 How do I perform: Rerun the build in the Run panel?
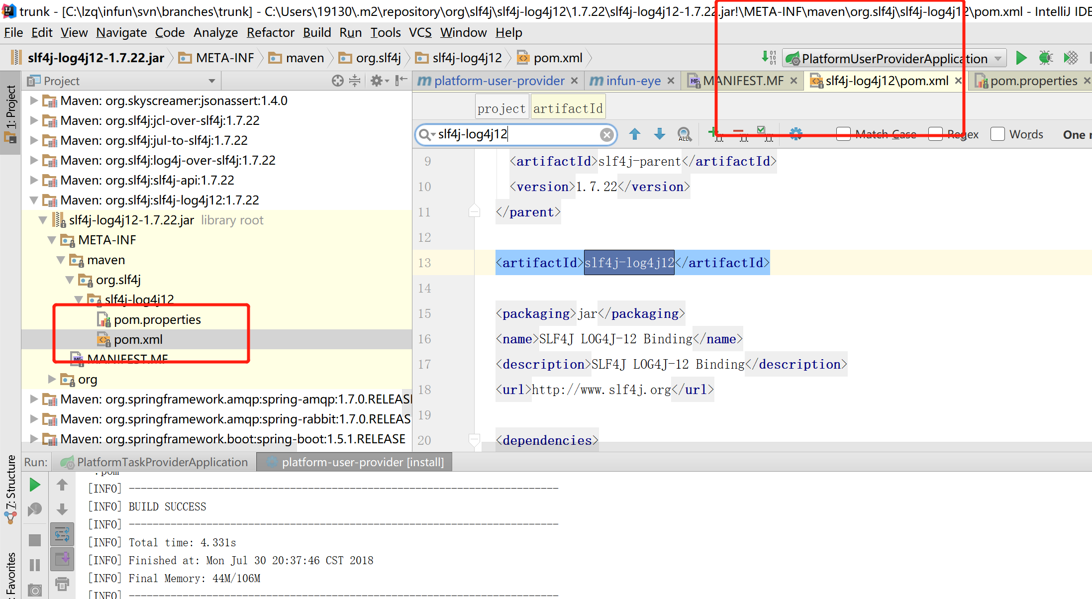click(35, 485)
